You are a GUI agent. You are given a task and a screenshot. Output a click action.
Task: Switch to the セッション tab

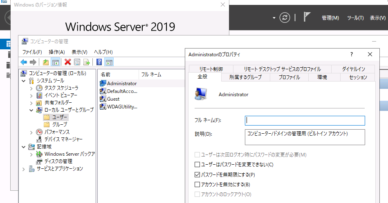(x=358, y=77)
